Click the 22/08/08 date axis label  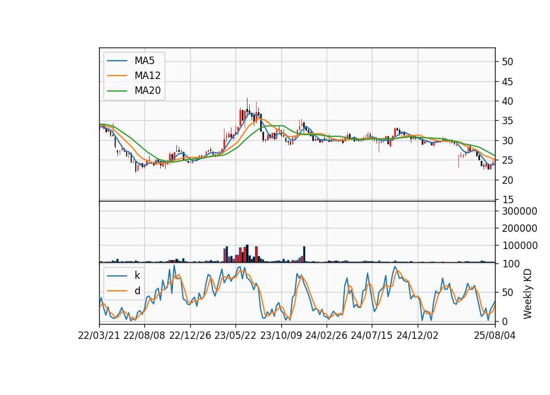(144, 335)
